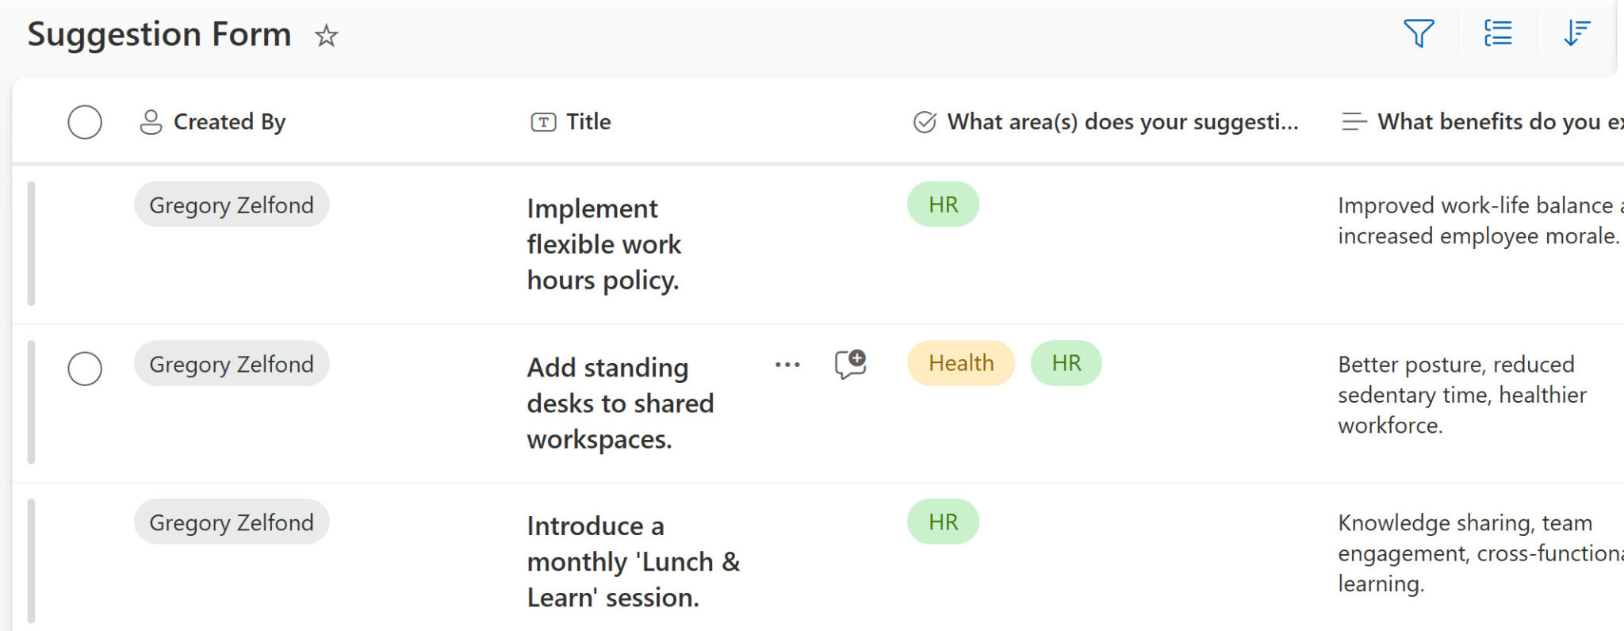The width and height of the screenshot is (1624, 631).
Task: Click the Title column type icon
Action: (x=542, y=121)
